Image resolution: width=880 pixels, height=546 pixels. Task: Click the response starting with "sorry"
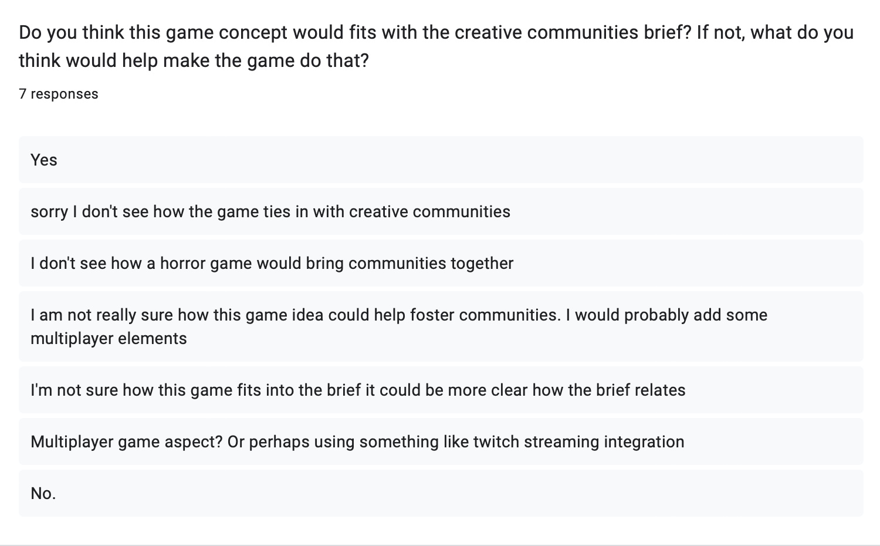pos(270,211)
